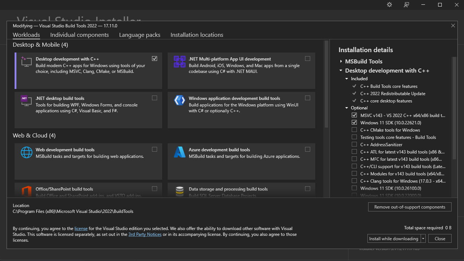The height and width of the screenshot is (261, 464).
Task: Switch to the Individual components tab
Action: tap(79, 35)
